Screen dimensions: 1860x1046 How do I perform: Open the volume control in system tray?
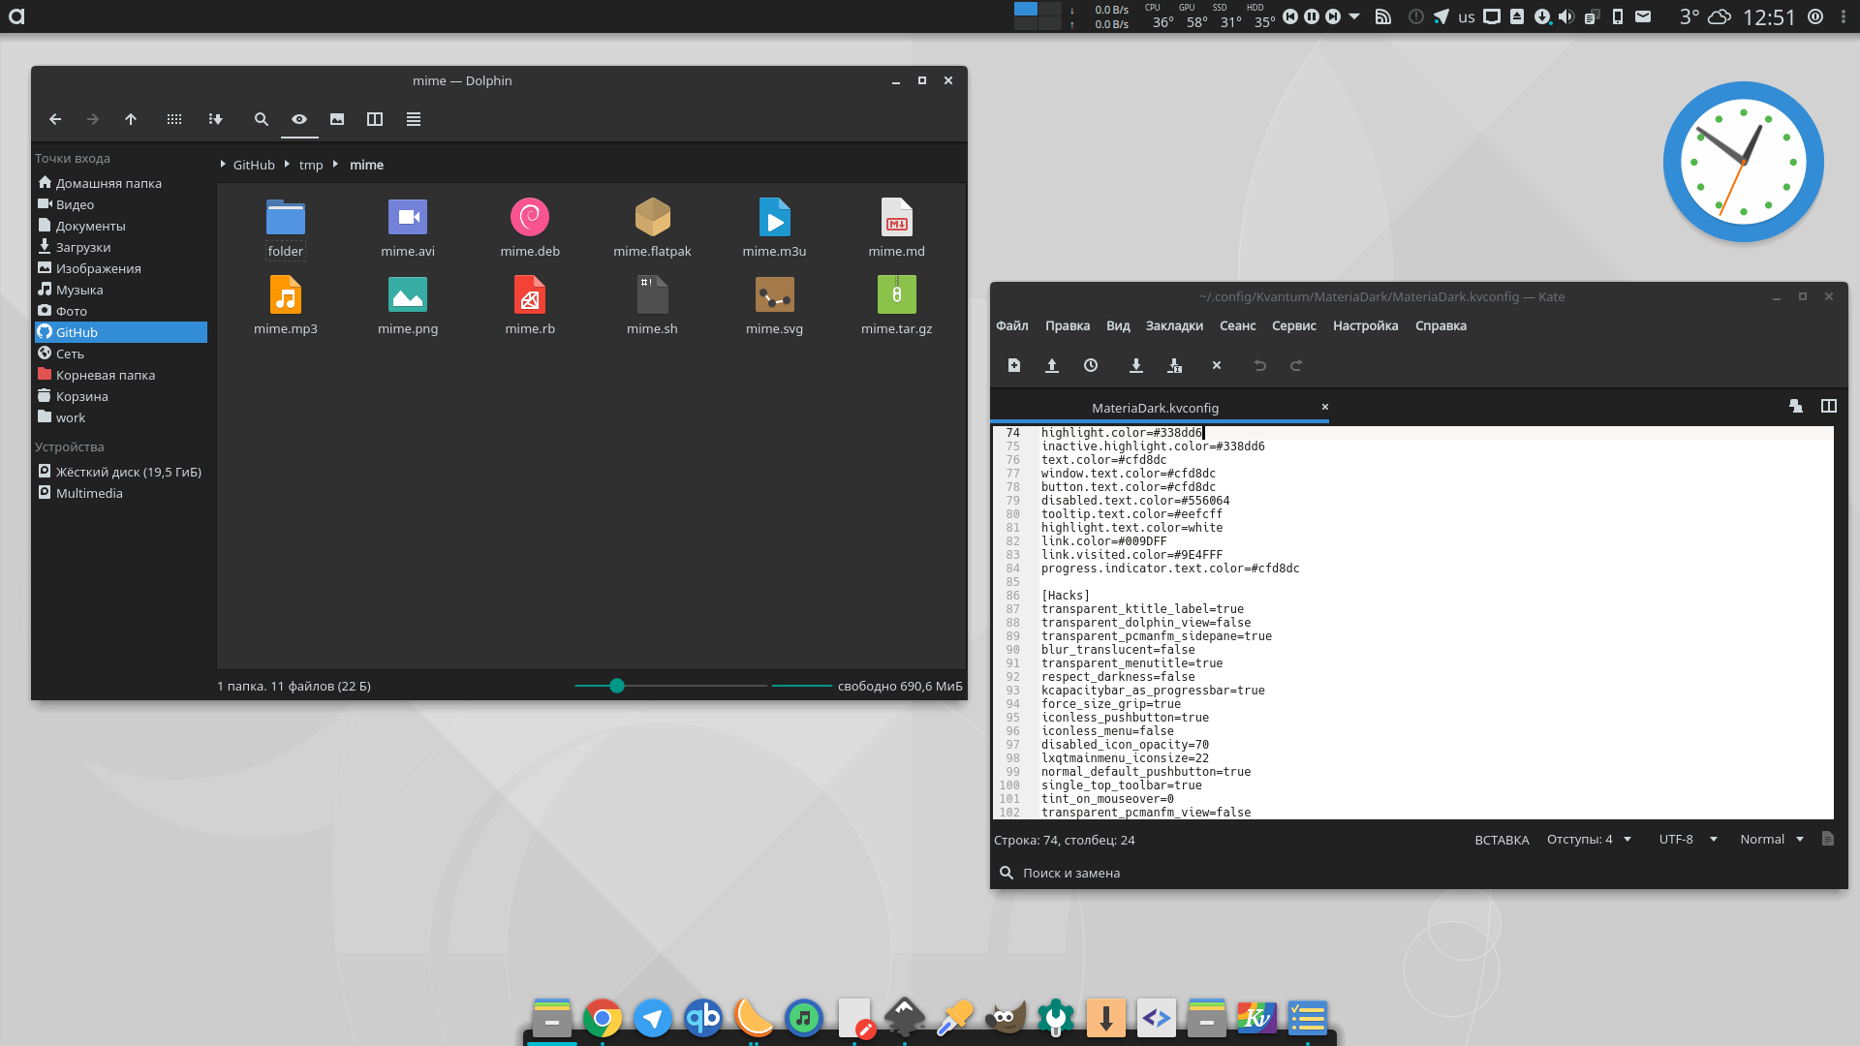click(x=1566, y=16)
